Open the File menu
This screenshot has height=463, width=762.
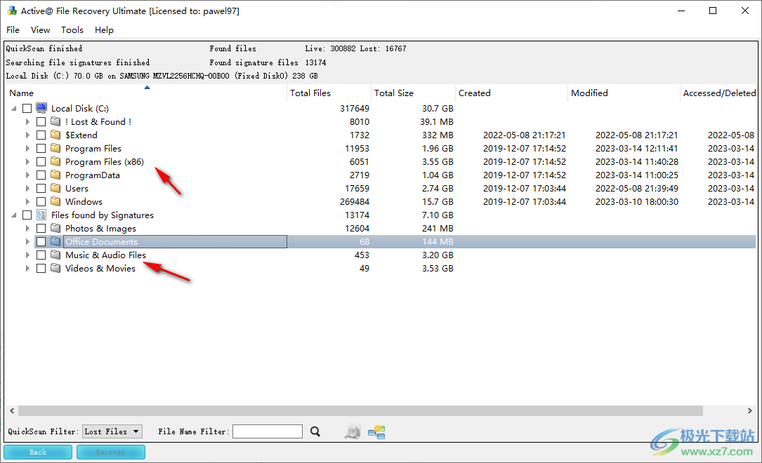coord(13,29)
